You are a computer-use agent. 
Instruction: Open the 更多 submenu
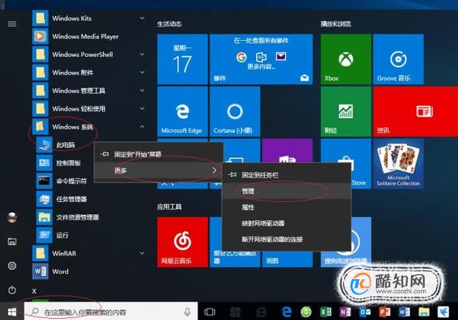[x=158, y=170]
